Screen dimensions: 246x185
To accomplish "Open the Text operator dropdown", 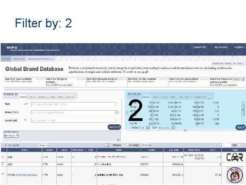I will point(26,104).
